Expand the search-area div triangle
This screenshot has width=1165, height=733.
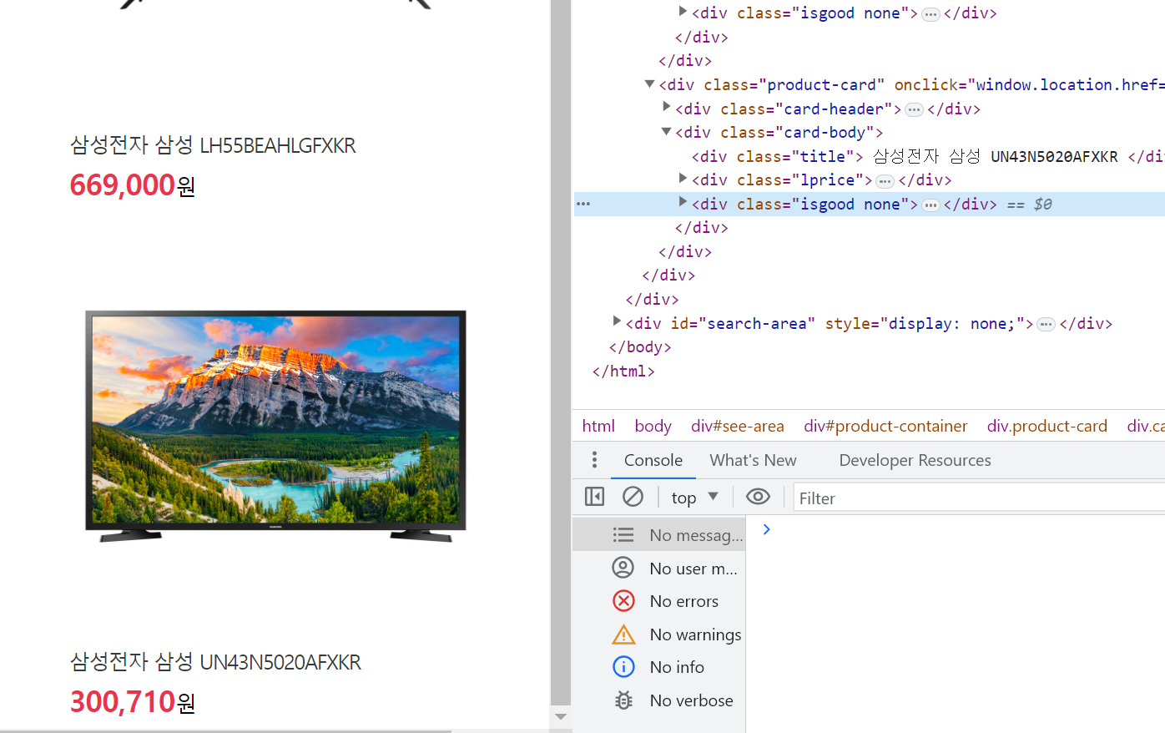pyautogui.click(x=617, y=321)
